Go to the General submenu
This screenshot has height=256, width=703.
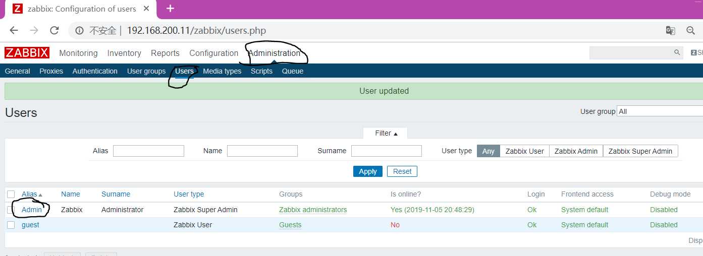(18, 71)
